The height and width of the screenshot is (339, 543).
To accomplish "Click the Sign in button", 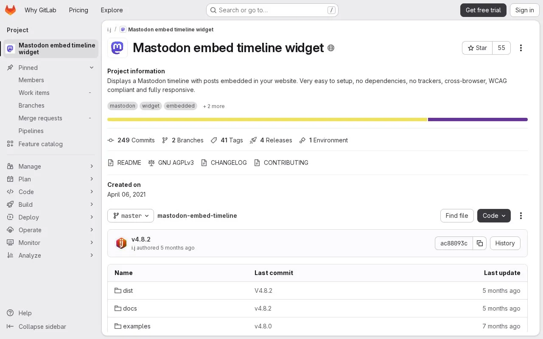I will (x=525, y=10).
